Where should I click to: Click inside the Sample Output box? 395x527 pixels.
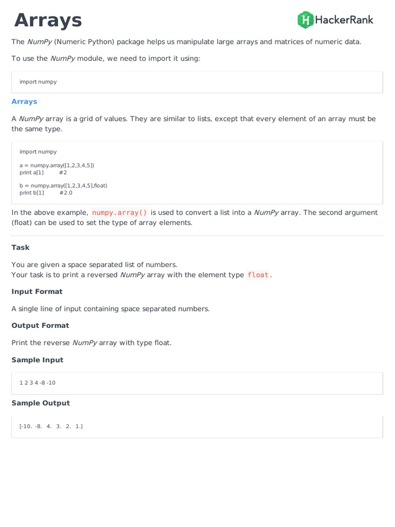tap(197, 427)
